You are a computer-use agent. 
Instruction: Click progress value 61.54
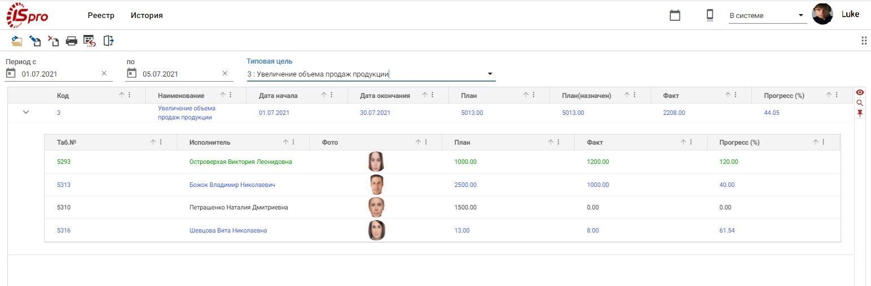[727, 230]
